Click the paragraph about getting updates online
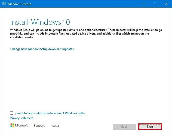Viewport: 172px width, 136px height. click(x=86, y=33)
